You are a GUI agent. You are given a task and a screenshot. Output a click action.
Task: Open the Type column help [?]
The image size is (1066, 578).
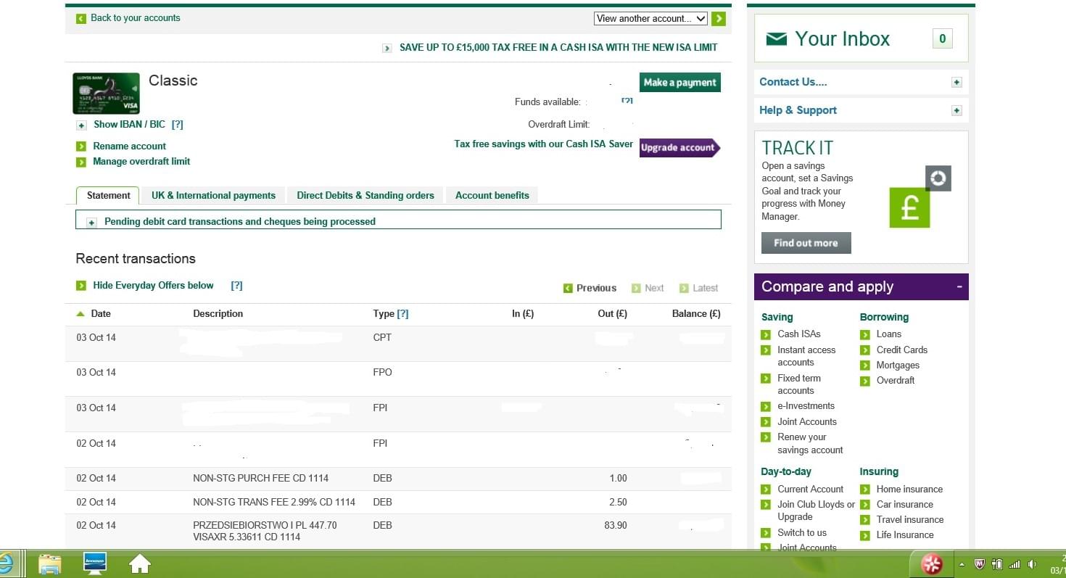coord(403,314)
